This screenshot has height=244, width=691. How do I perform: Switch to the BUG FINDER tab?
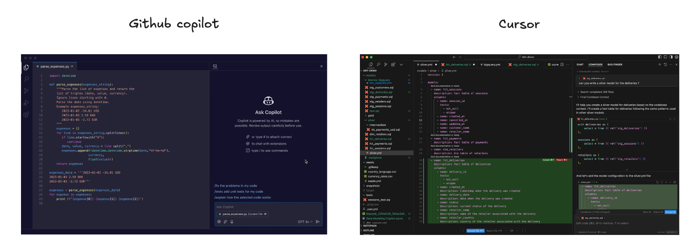615,64
